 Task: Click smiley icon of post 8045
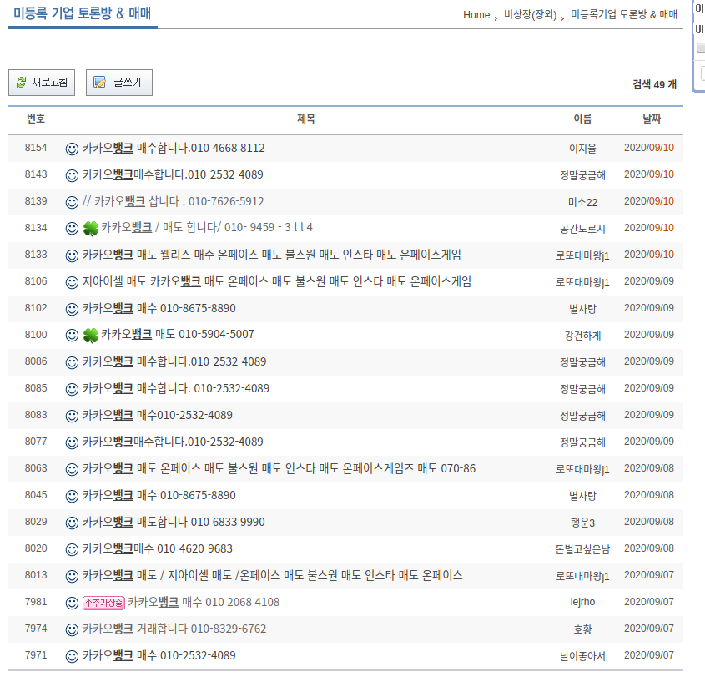72,496
